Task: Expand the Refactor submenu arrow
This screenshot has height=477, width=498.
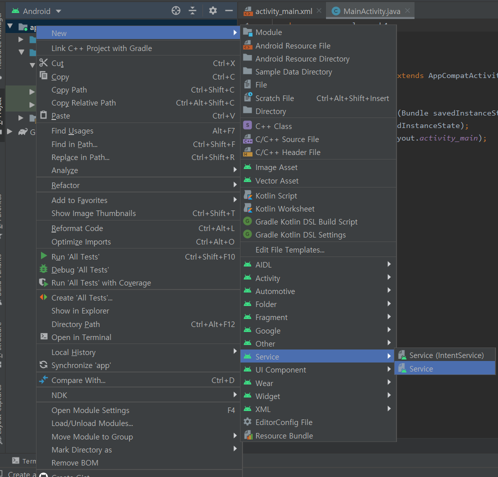Action: (x=235, y=184)
